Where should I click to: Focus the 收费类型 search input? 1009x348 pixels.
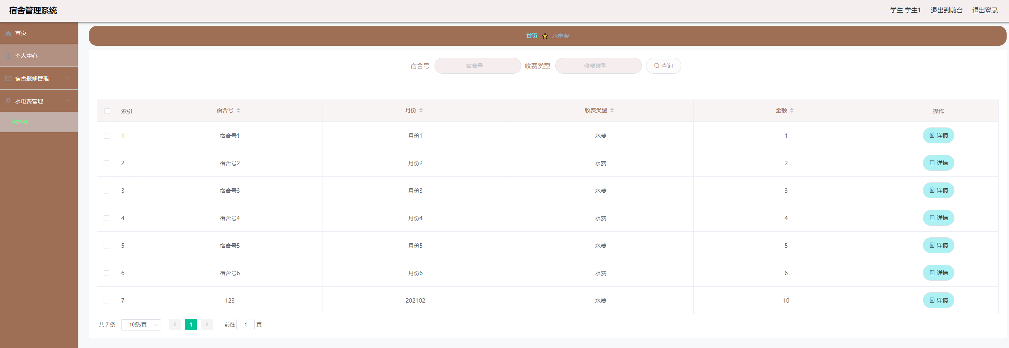point(598,66)
